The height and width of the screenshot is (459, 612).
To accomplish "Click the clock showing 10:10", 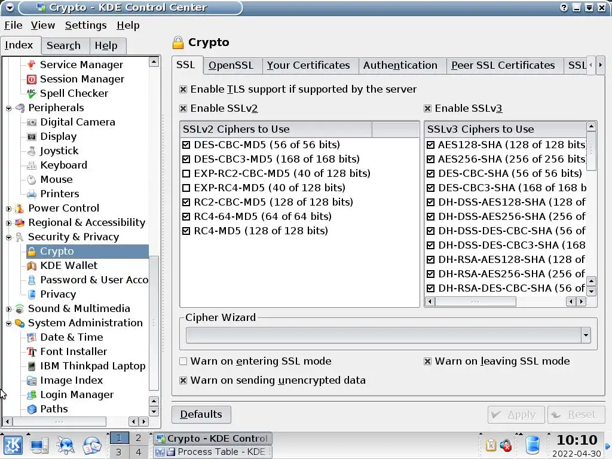I will click(577, 440).
